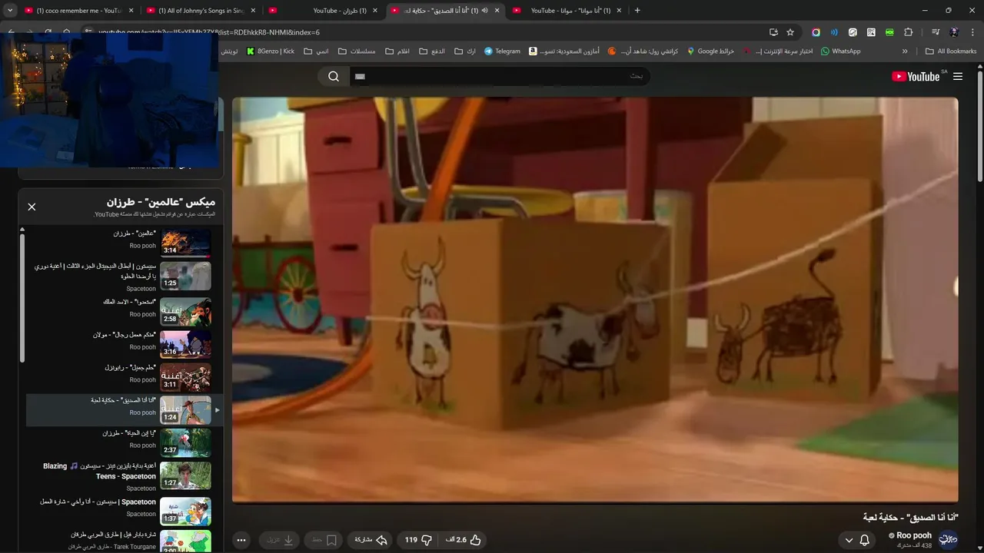984x553 pixels.
Task: Close the 'All of Johnny's Songs' tab
Action: 253,11
